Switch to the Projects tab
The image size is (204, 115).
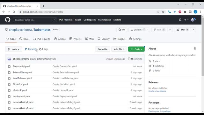point(76,39)
